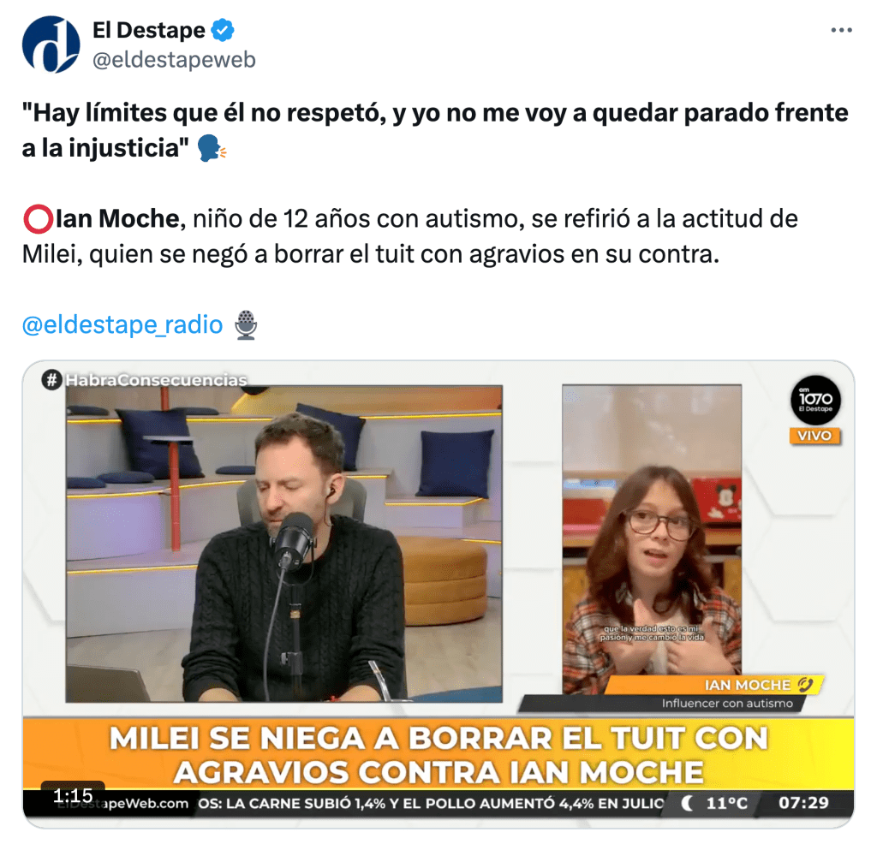Viewport: 877px width, 844px height.
Task: Click the AM 1070 El Destape logo
Action: pos(815,401)
